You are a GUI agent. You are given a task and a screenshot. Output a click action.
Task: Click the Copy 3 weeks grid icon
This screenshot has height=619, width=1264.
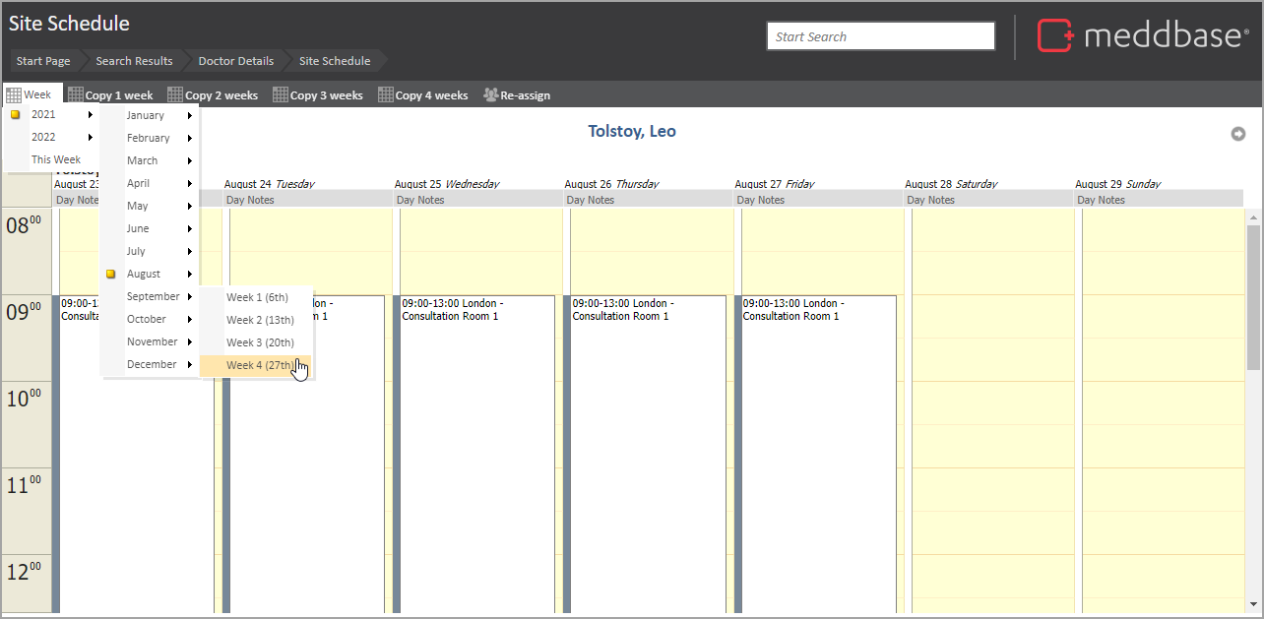tap(281, 95)
